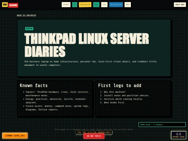Image resolution: width=188 pixels, height=141 pixels.
Task: Click the First logs to add heading
Action: point(120,86)
